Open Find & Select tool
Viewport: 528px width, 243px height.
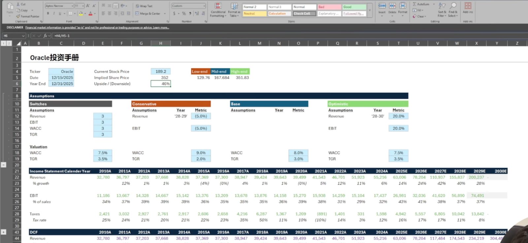[453, 10]
